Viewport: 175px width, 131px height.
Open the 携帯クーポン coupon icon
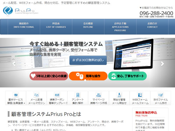[57, 95]
